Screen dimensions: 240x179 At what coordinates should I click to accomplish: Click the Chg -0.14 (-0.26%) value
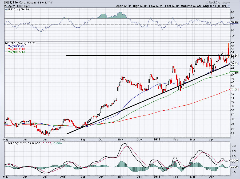click(215, 6)
